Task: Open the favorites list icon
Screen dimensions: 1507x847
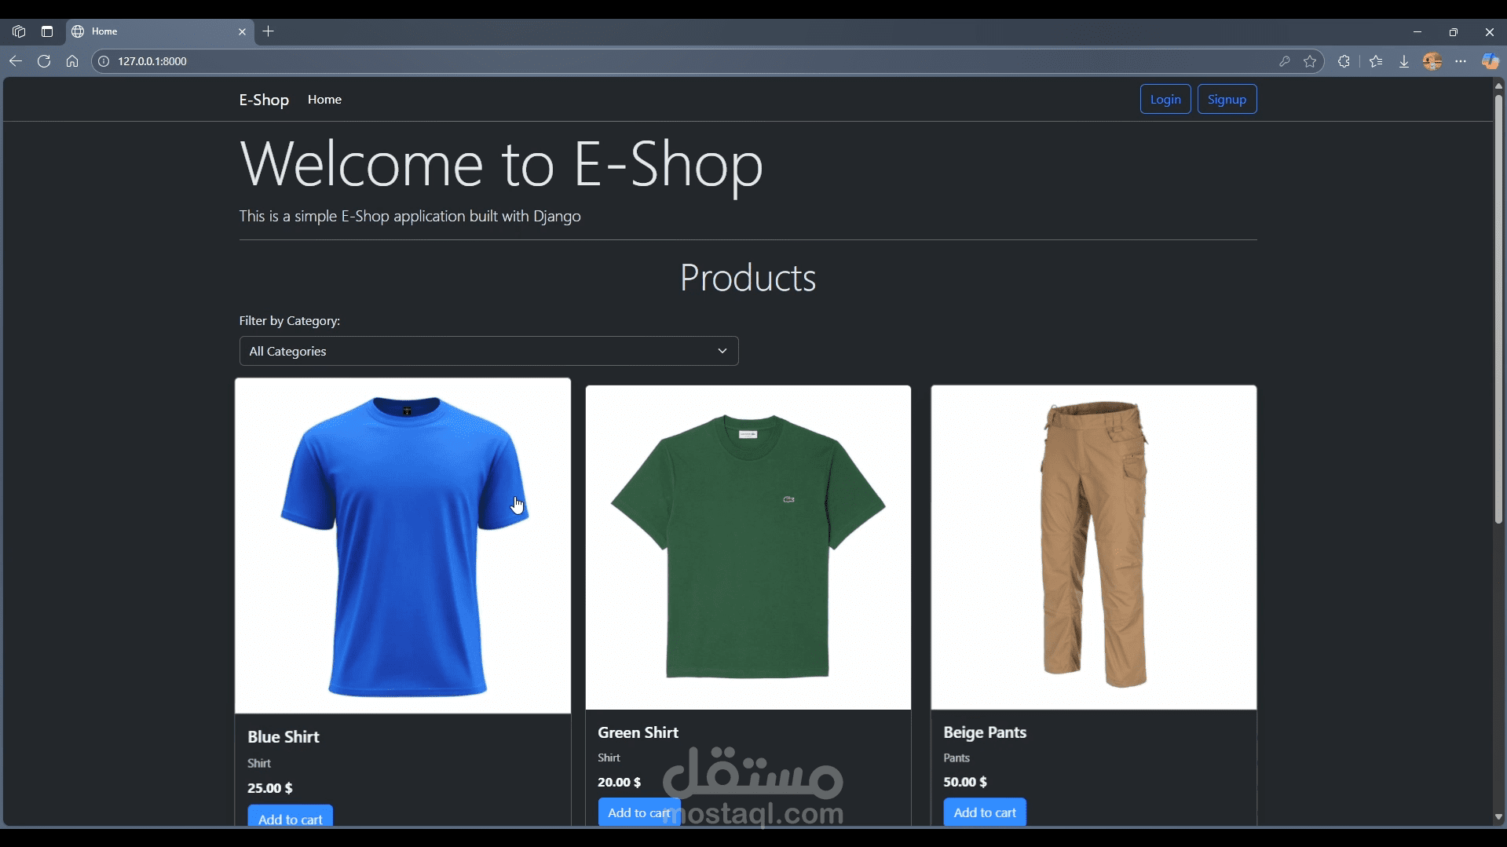Action: [x=1376, y=61]
